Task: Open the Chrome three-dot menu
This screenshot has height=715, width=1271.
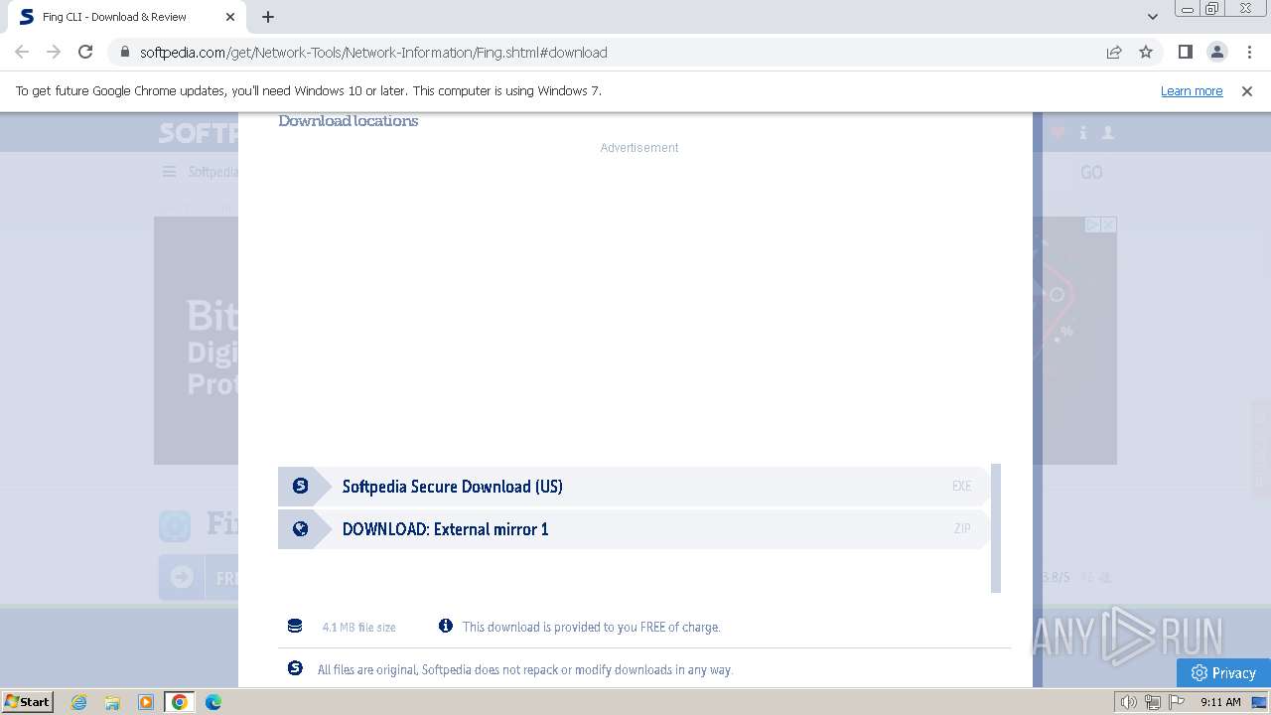Action: click(1249, 52)
